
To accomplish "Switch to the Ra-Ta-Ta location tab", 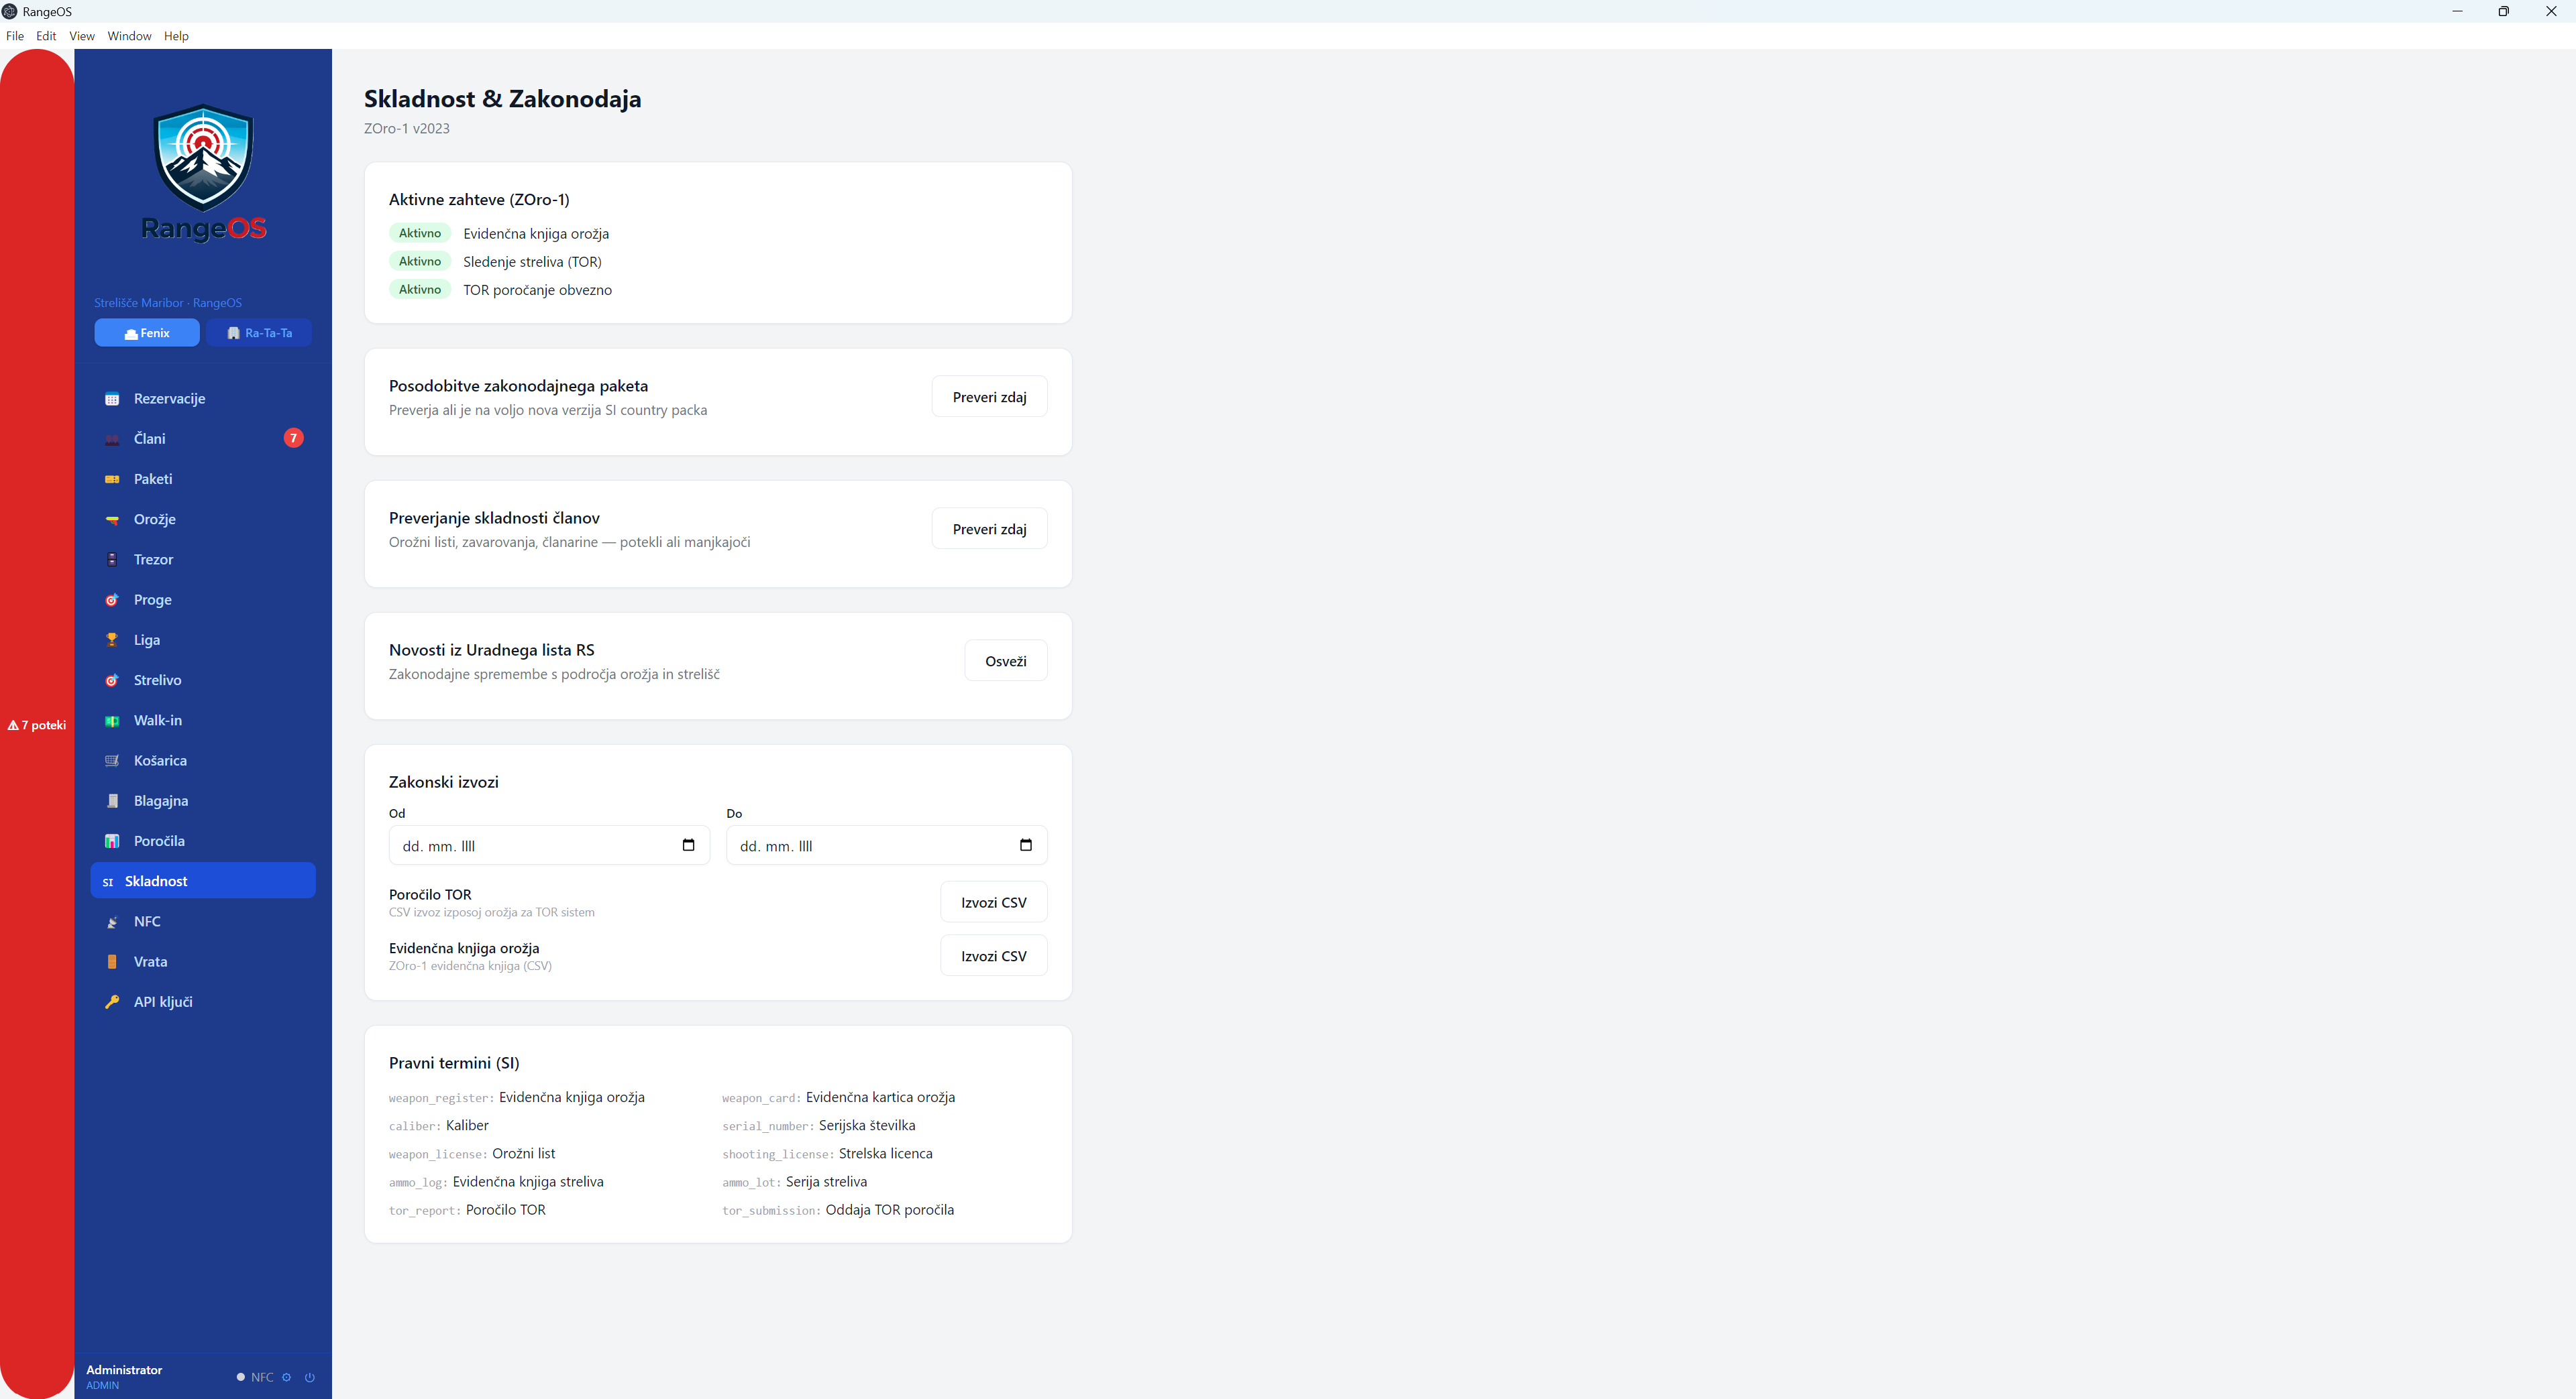I will (x=260, y=332).
